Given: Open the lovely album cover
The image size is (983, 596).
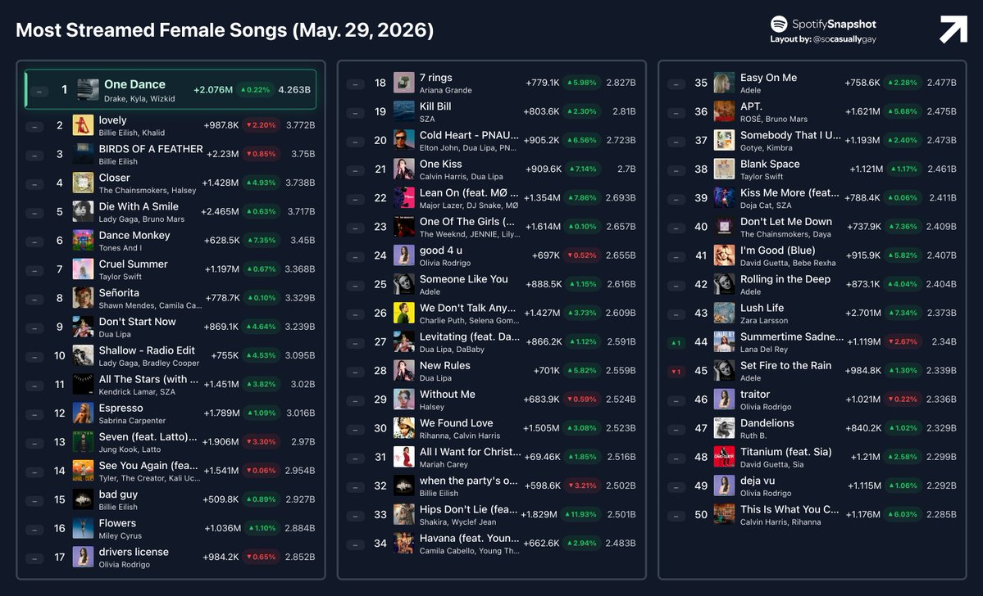Looking at the screenshot, I should [83, 125].
